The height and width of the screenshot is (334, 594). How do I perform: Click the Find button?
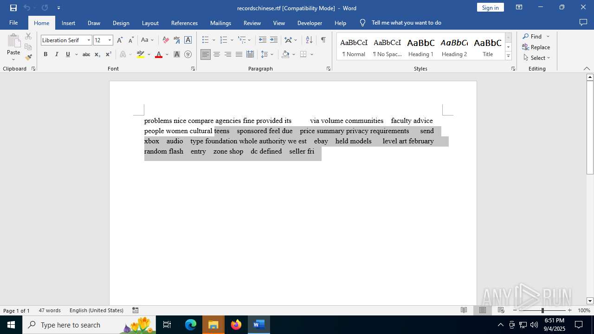tap(532, 37)
